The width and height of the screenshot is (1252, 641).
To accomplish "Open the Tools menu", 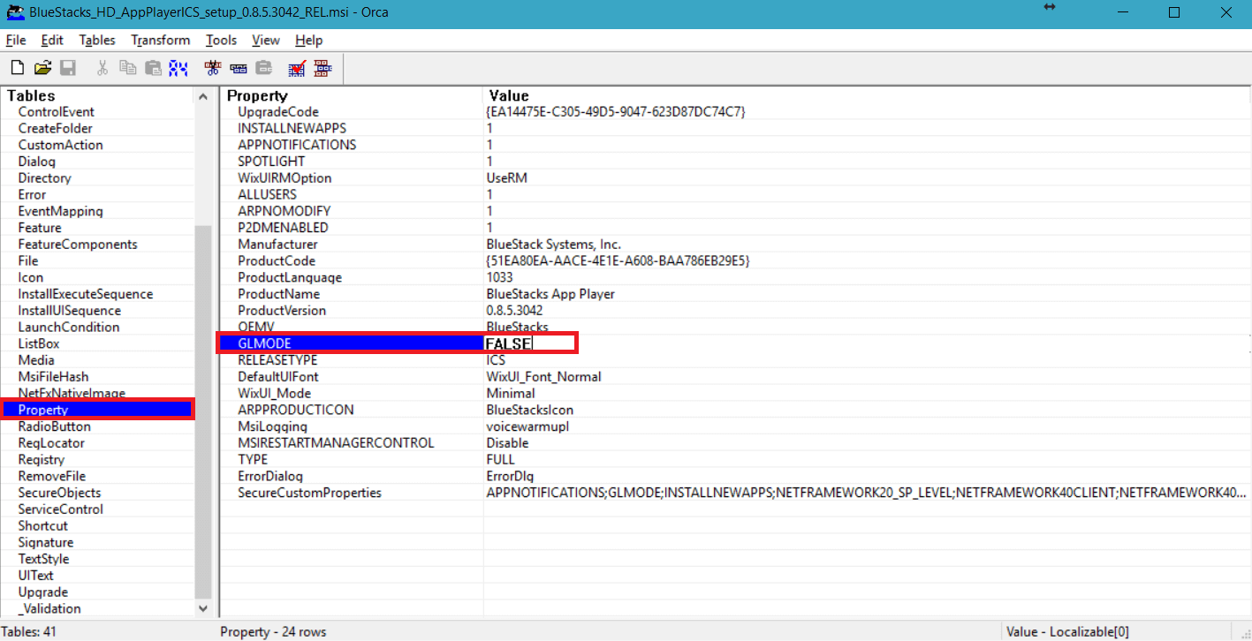I will (220, 40).
